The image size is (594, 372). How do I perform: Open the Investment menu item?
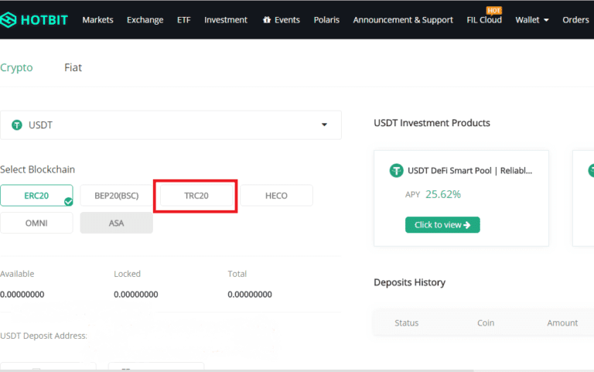(226, 19)
